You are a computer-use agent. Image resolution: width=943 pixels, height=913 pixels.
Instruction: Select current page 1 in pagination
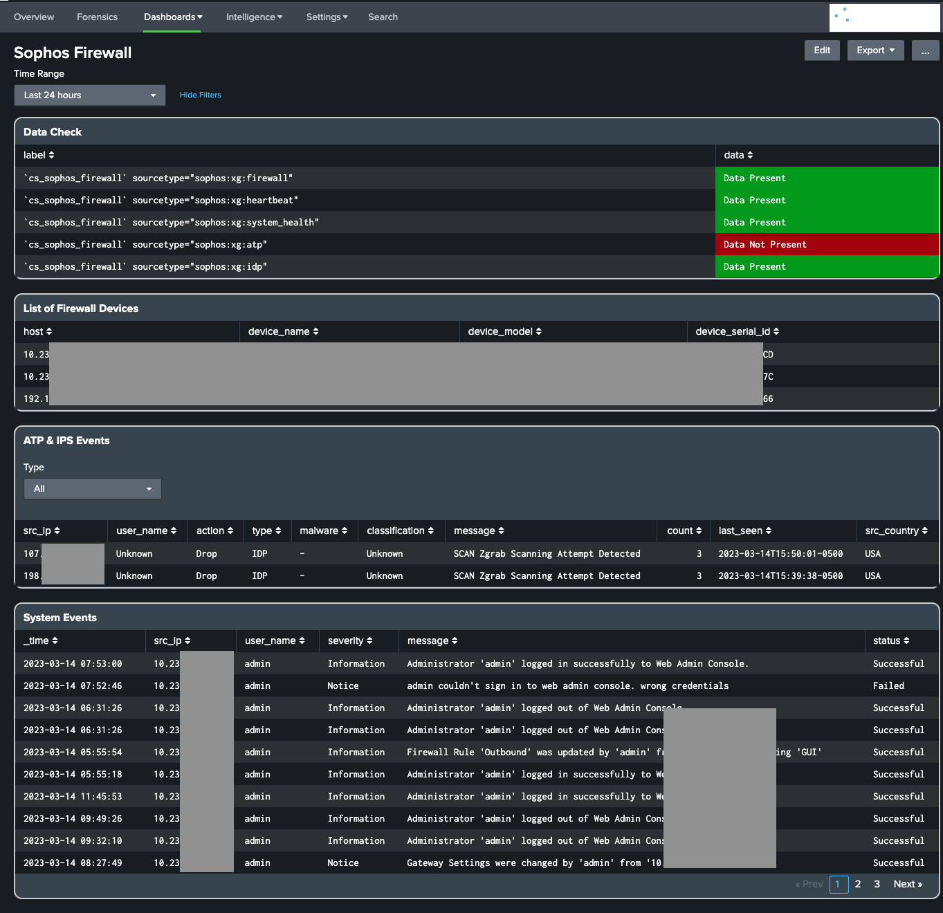[x=839, y=884]
